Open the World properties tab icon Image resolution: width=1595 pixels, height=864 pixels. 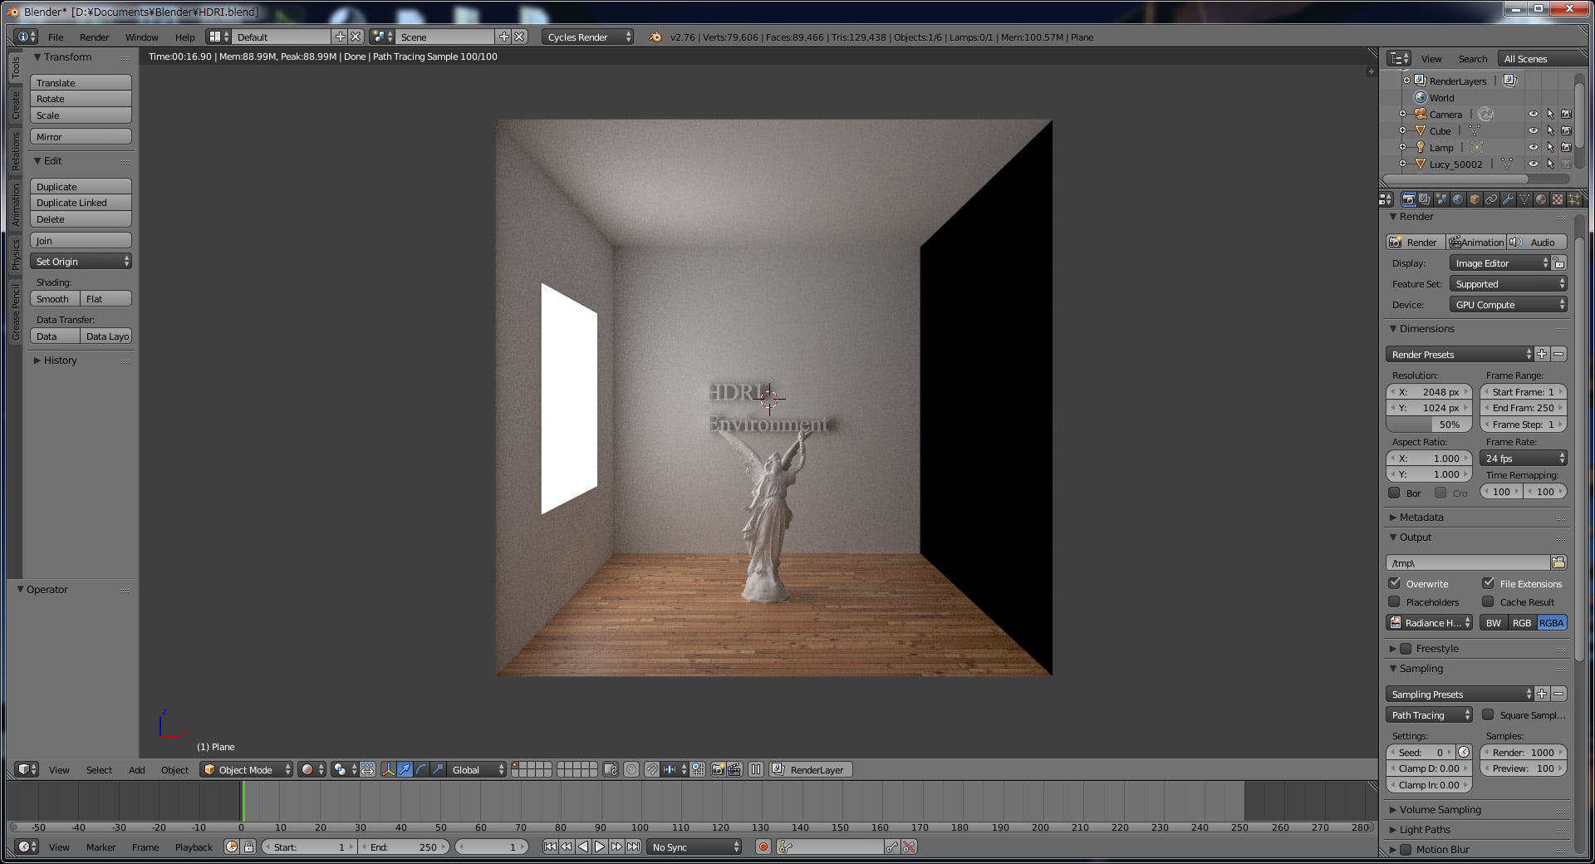pos(1458,199)
